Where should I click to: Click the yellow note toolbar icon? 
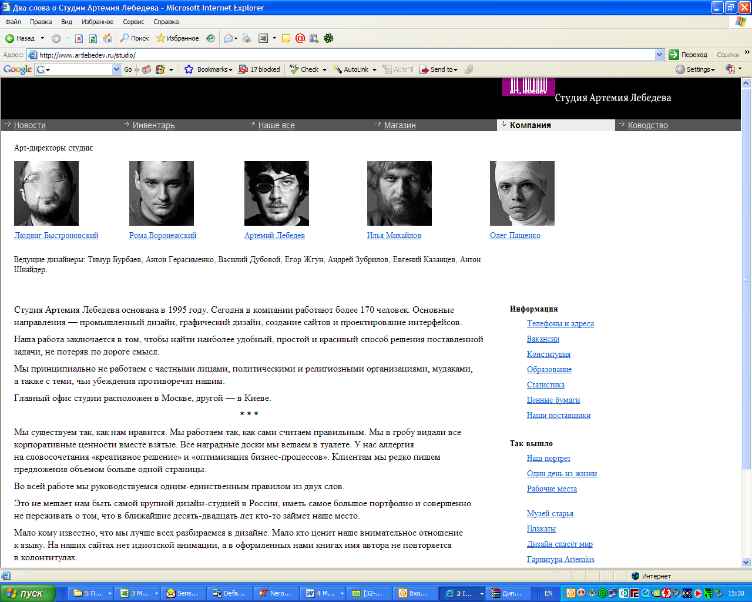pos(286,38)
